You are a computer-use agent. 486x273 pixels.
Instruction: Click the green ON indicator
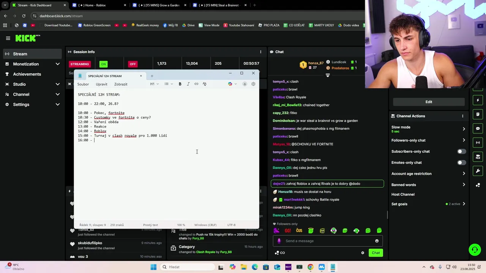click(x=103, y=64)
